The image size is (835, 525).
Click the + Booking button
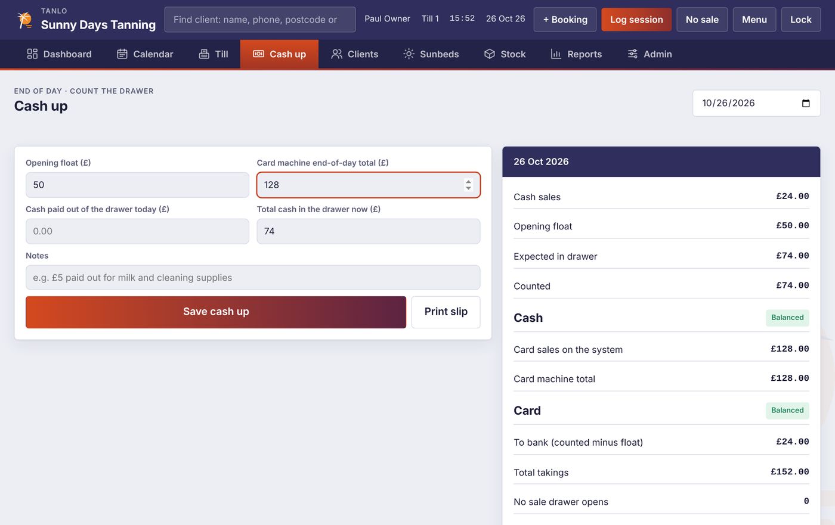[x=565, y=20]
